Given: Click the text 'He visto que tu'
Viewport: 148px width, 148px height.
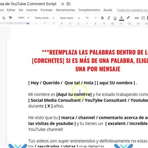Looking at the screenshot, I should (x=43, y=118).
